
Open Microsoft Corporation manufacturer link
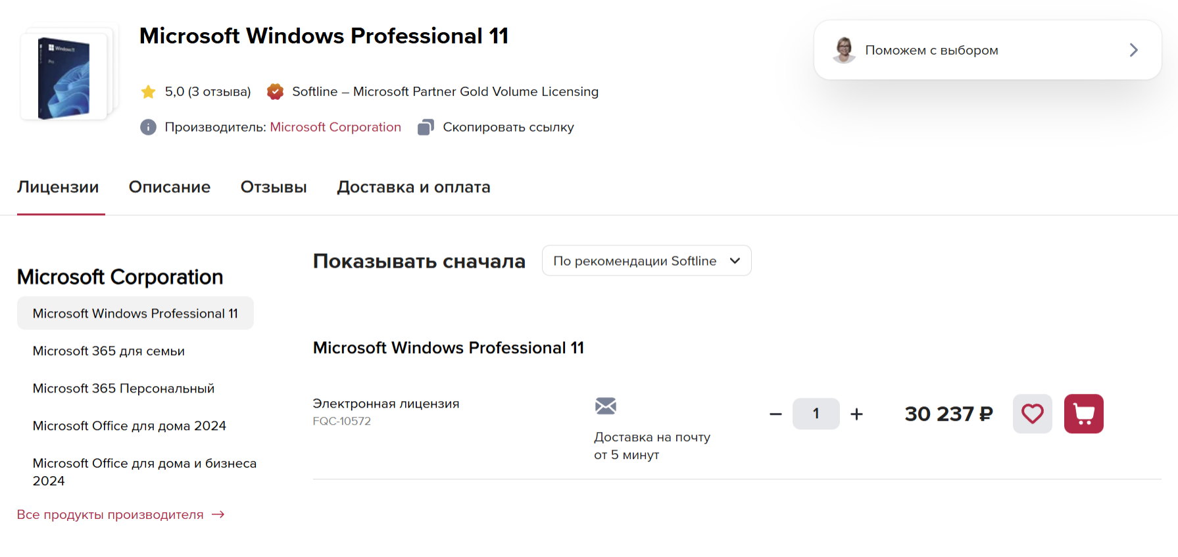coord(335,127)
